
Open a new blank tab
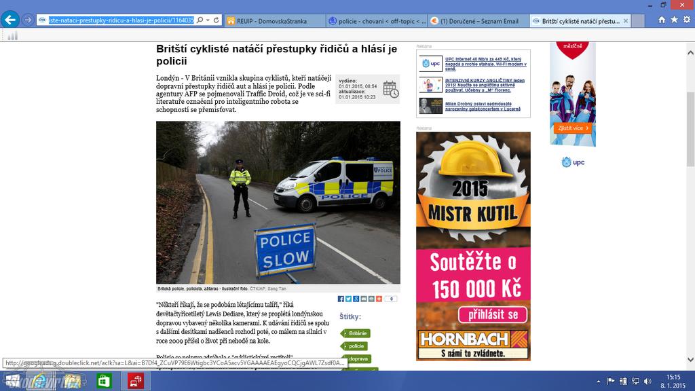pos(638,21)
